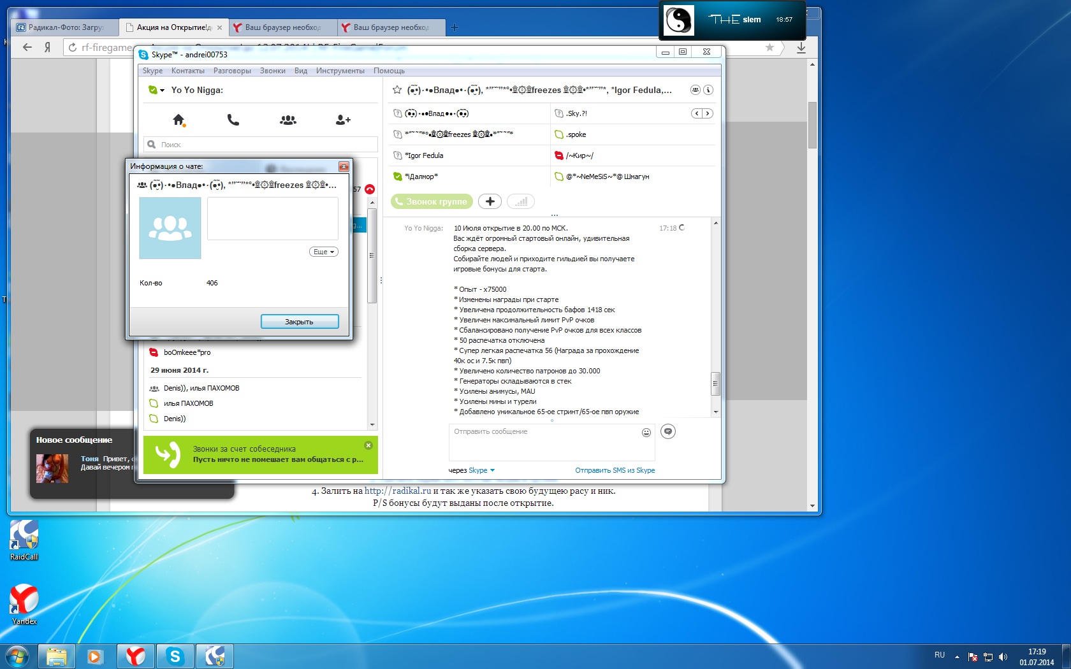Screen dimensions: 1071x669
Task: Close the green call promo banner
Action: coord(368,445)
